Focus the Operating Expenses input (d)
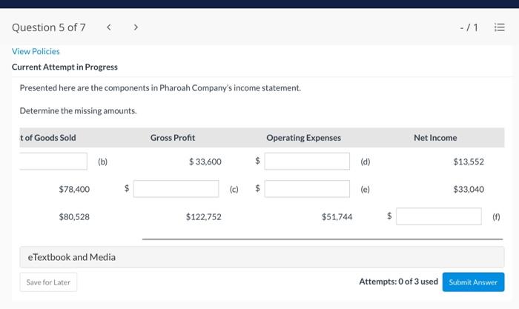The image size is (519, 309). (x=307, y=161)
